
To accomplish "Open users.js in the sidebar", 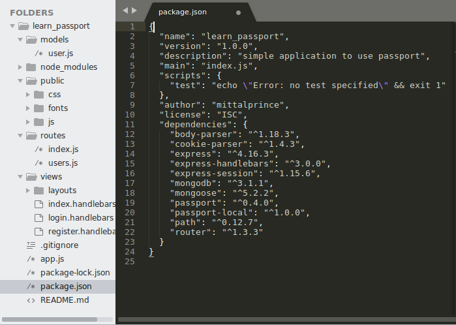I will point(63,163).
